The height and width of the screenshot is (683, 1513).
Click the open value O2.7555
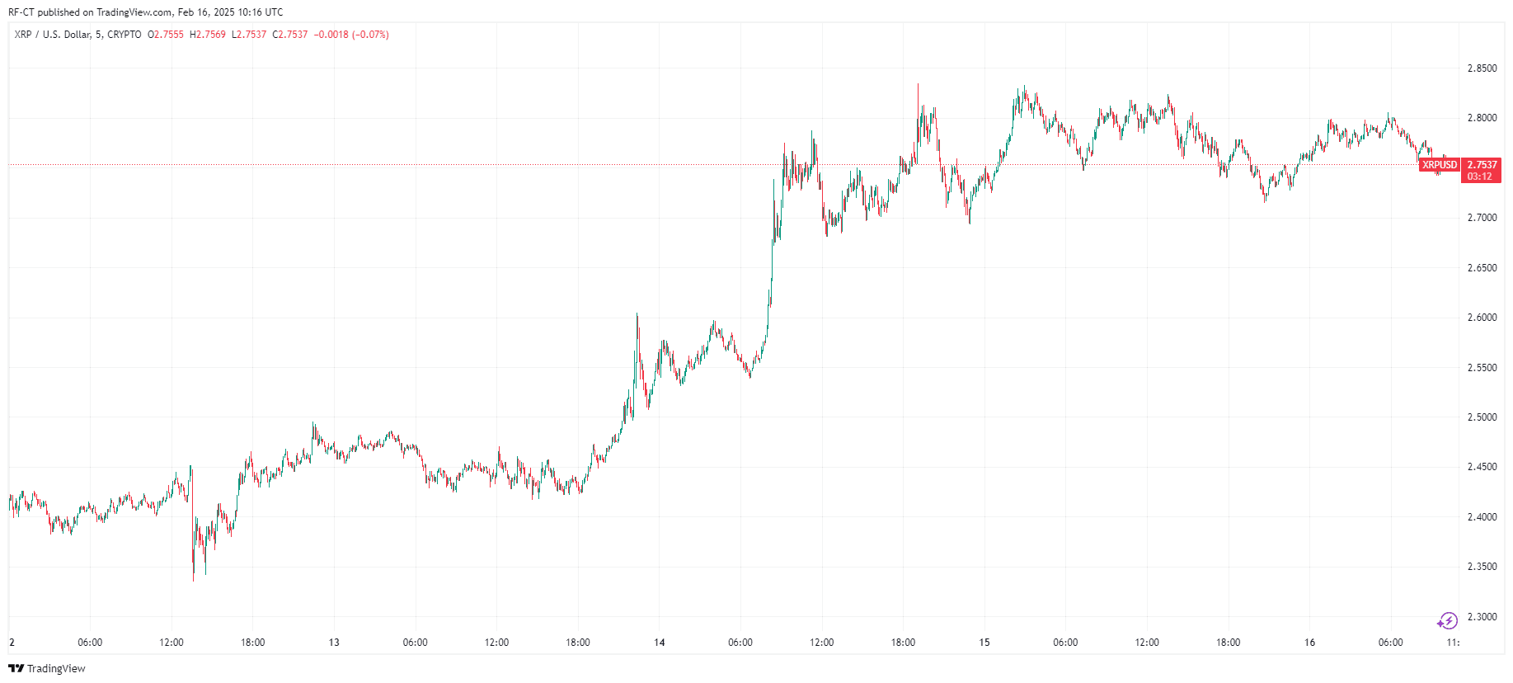[x=166, y=35]
